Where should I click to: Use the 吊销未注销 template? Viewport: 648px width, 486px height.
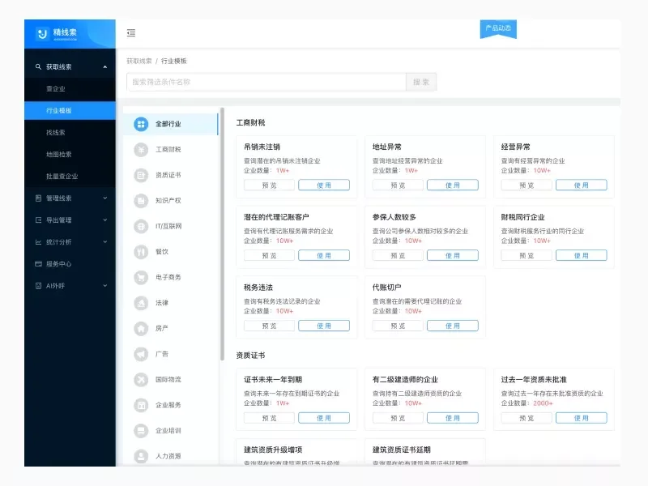coord(325,185)
